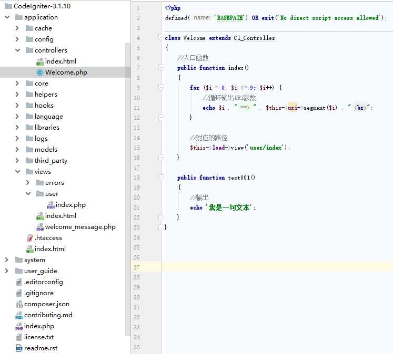Expand the models folder chevron
The width and height of the screenshot is (393, 354).
(x=17, y=149)
